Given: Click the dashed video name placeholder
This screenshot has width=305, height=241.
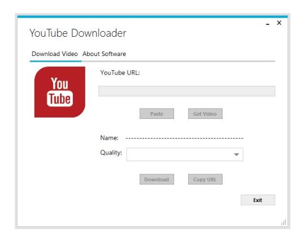Looking at the screenshot, I should tap(185, 138).
